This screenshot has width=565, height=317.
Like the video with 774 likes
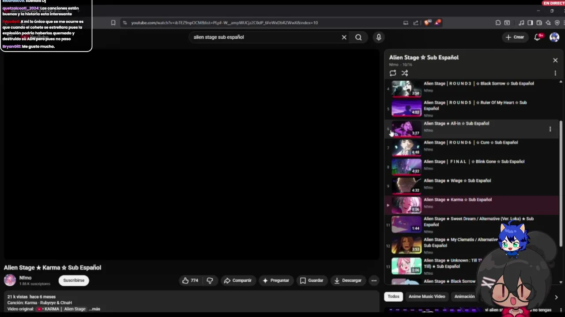tap(190, 280)
